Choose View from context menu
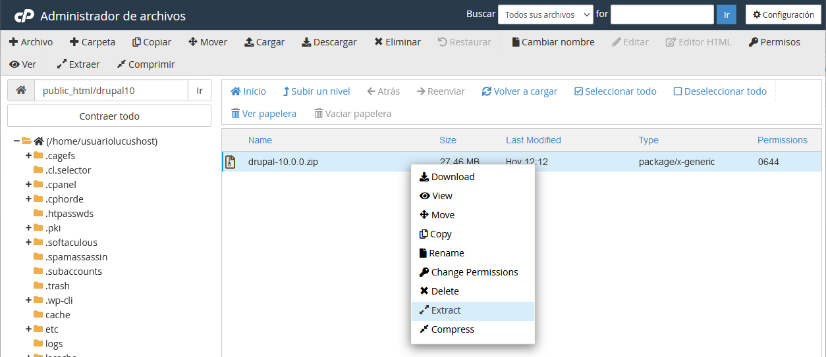The image size is (826, 357). [472, 196]
